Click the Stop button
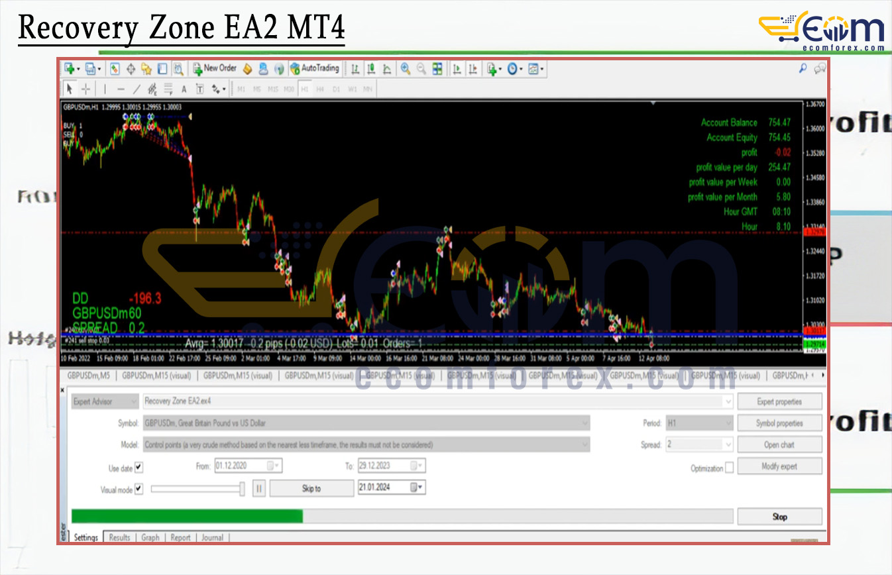This screenshot has height=575, width=892. 779,517
